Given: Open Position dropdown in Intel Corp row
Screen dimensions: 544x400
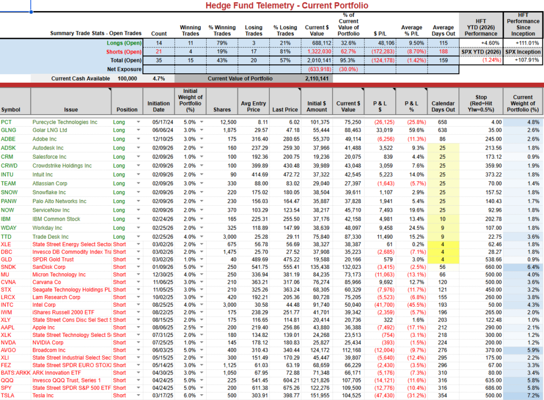Looking at the screenshot, I should 139,305.
